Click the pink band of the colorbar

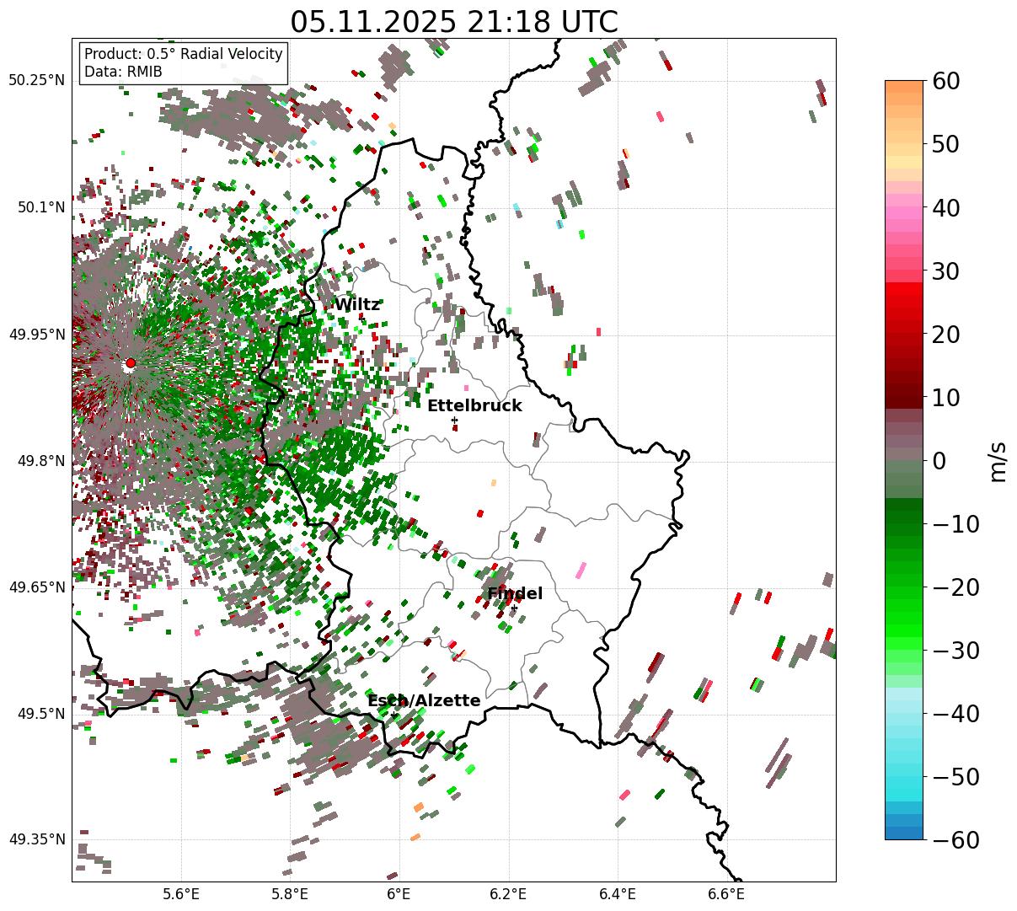coord(904,213)
